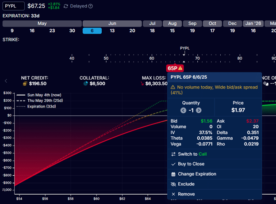
Task: Choose the Jun 13 expiration date
Action: (112, 31)
